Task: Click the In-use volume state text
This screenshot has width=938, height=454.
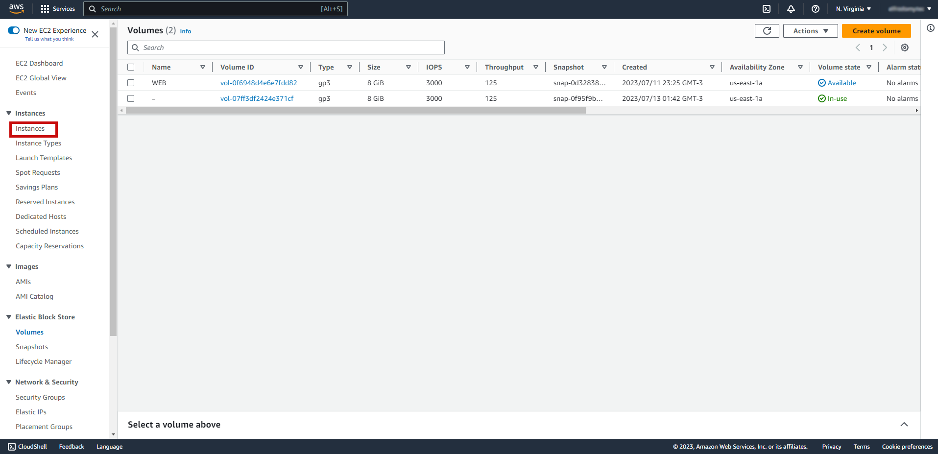Action: pos(837,98)
